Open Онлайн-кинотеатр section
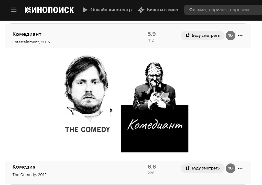The height and width of the screenshot is (185, 262). [x=111, y=10]
